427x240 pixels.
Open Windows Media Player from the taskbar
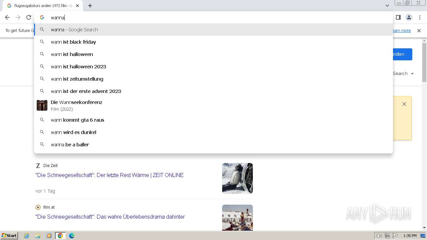(x=49, y=236)
